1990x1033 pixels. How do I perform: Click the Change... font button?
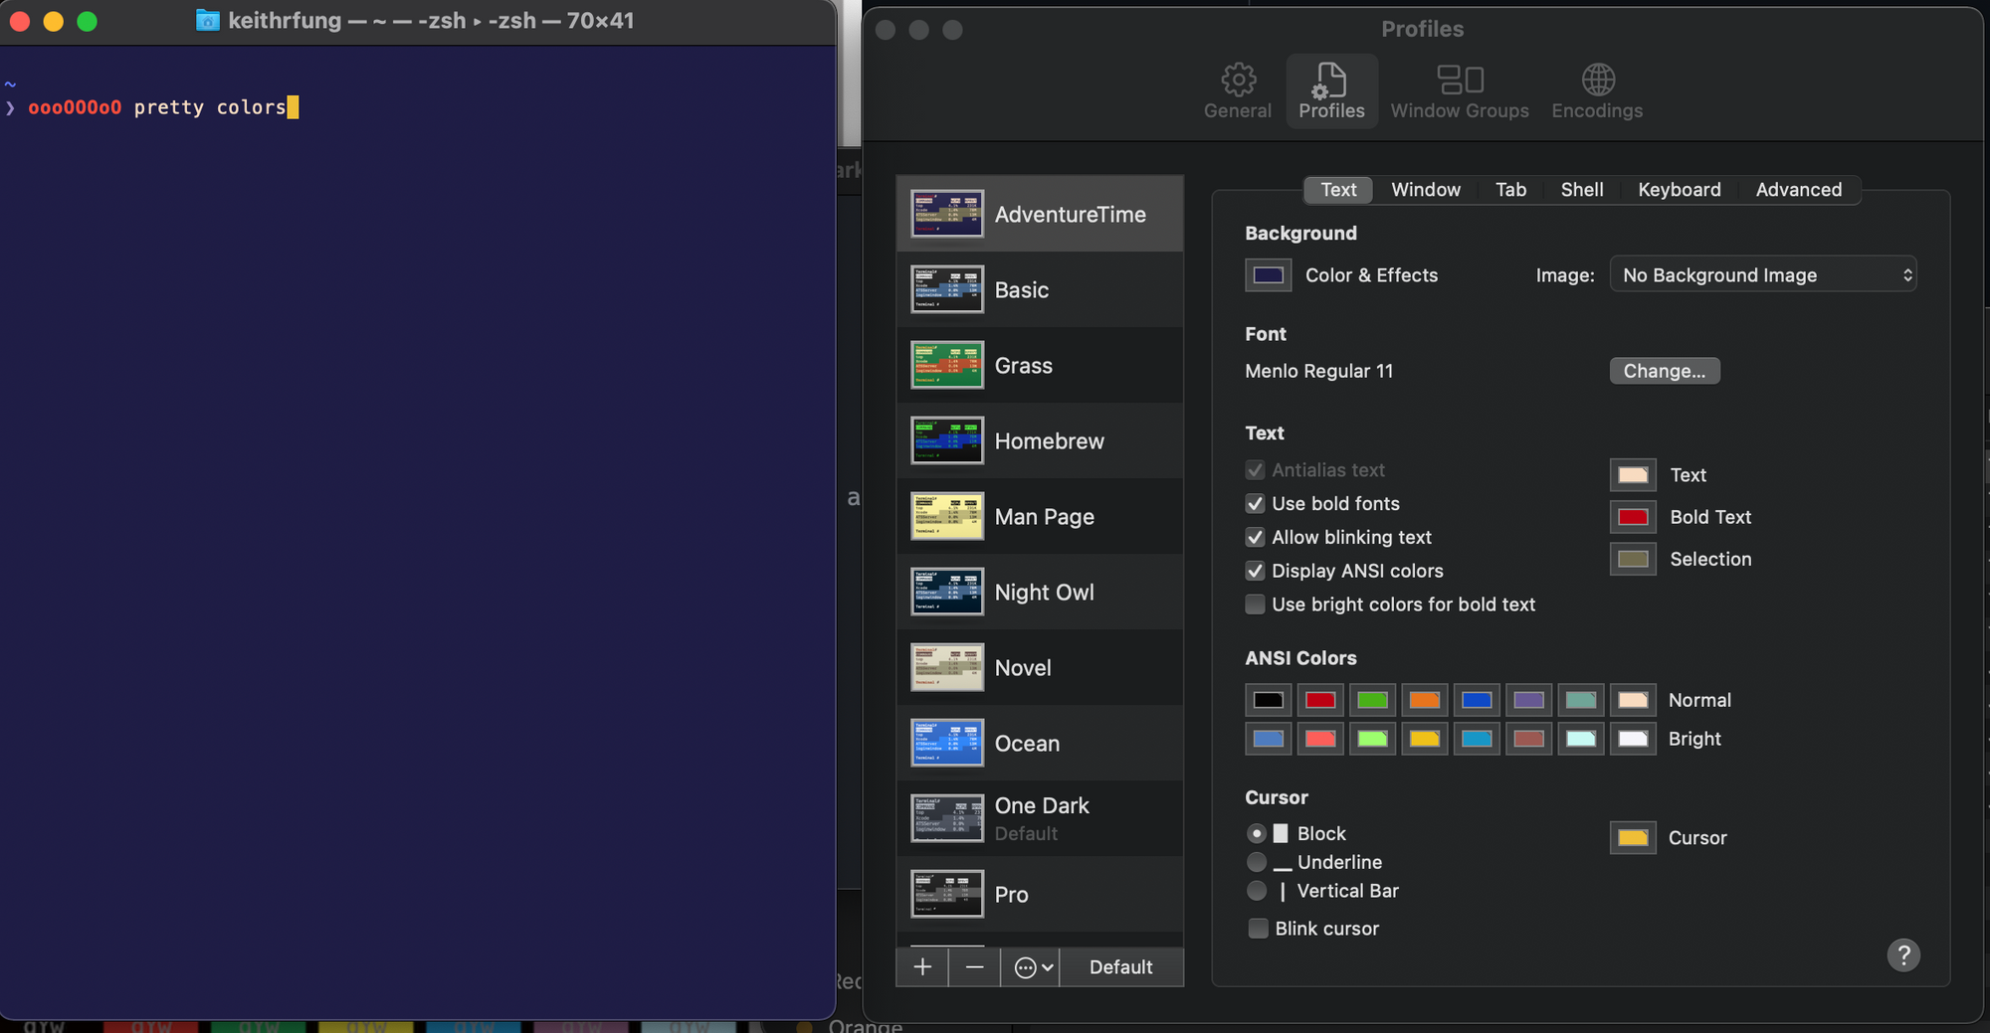[x=1664, y=371]
